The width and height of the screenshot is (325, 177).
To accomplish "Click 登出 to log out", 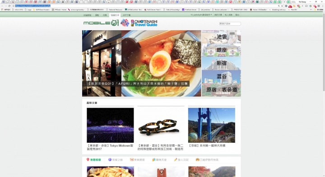I will pyautogui.click(x=237, y=15).
